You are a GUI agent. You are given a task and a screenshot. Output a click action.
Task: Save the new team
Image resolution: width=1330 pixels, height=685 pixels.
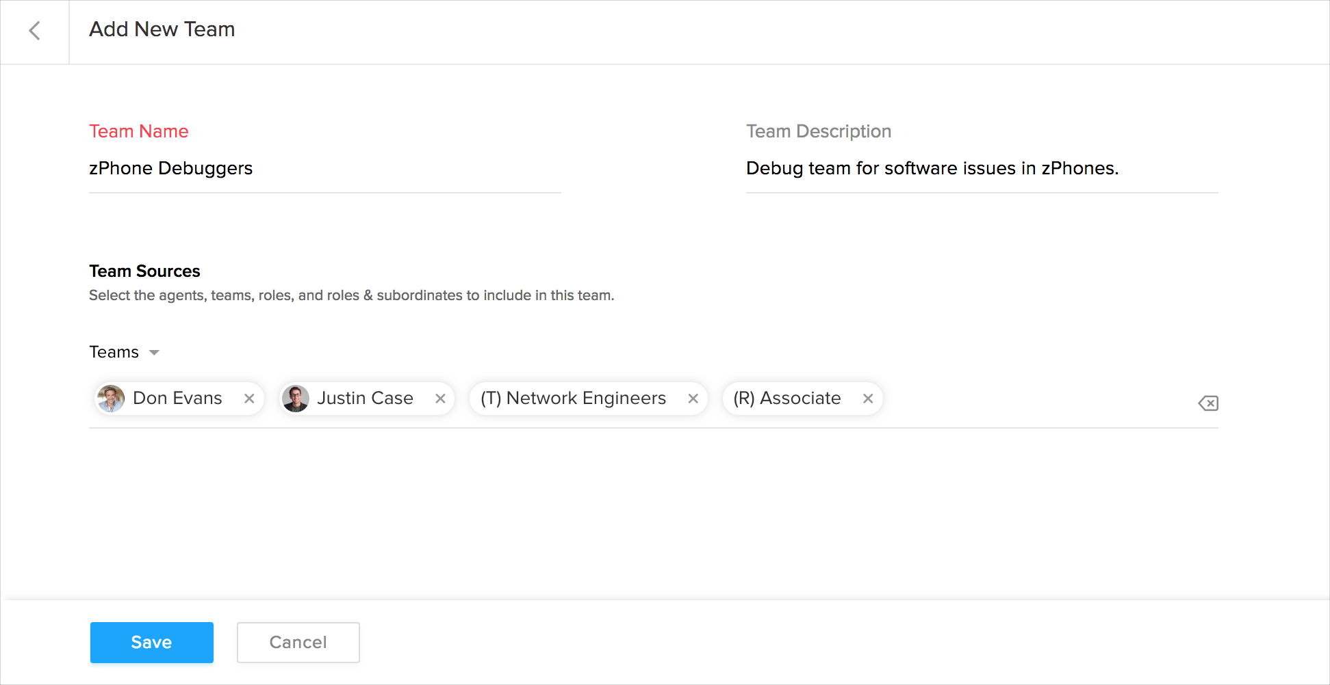point(151,643)
